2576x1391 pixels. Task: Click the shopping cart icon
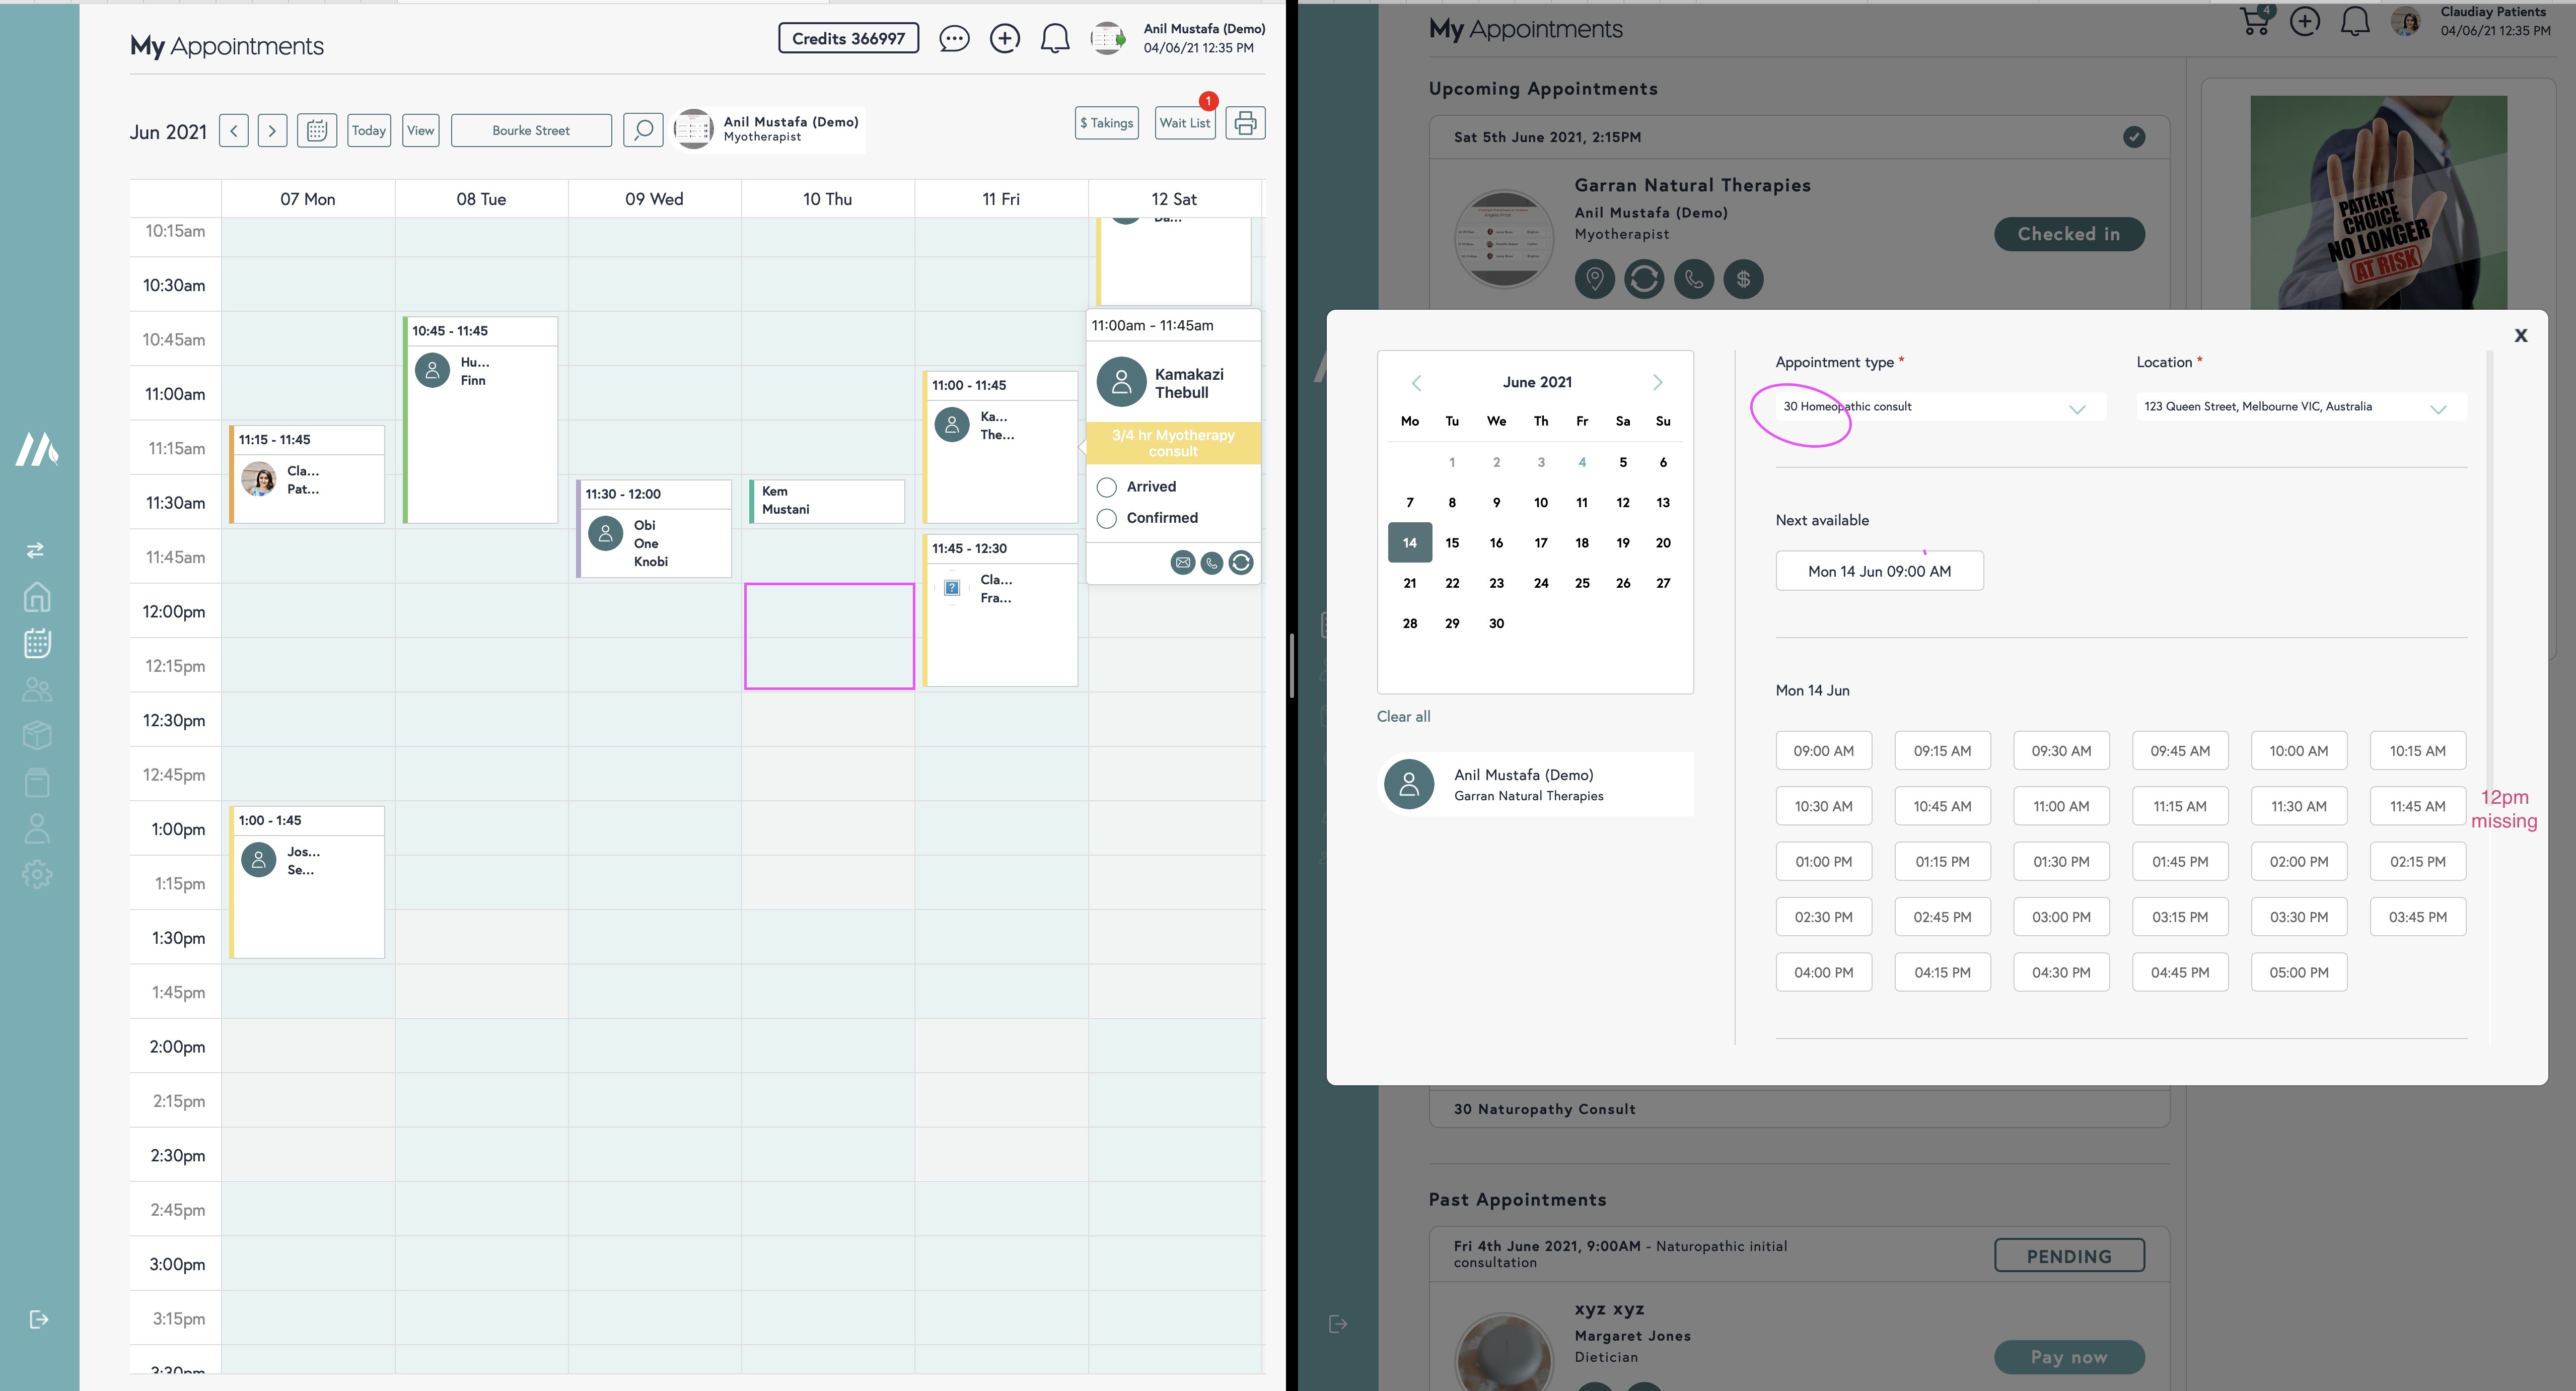click(x=2255, y=21)
